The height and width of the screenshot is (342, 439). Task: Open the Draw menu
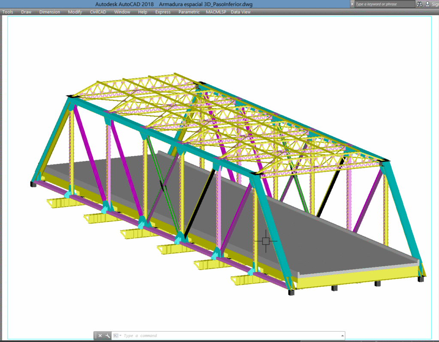tap(26, 12)
